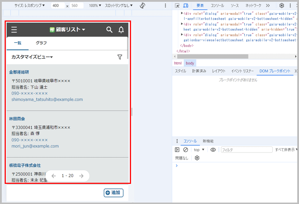Image resolution: width=299 pixels, height=204 pixels.
Task: Click the search magnifier icon
Action: click(109, 30)
